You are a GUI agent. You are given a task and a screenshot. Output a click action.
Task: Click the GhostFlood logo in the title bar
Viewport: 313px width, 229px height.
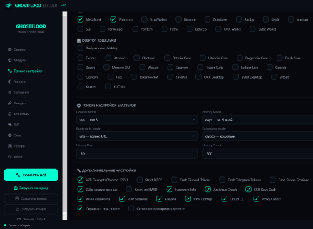pyautogui.click(x=8, y=5)
